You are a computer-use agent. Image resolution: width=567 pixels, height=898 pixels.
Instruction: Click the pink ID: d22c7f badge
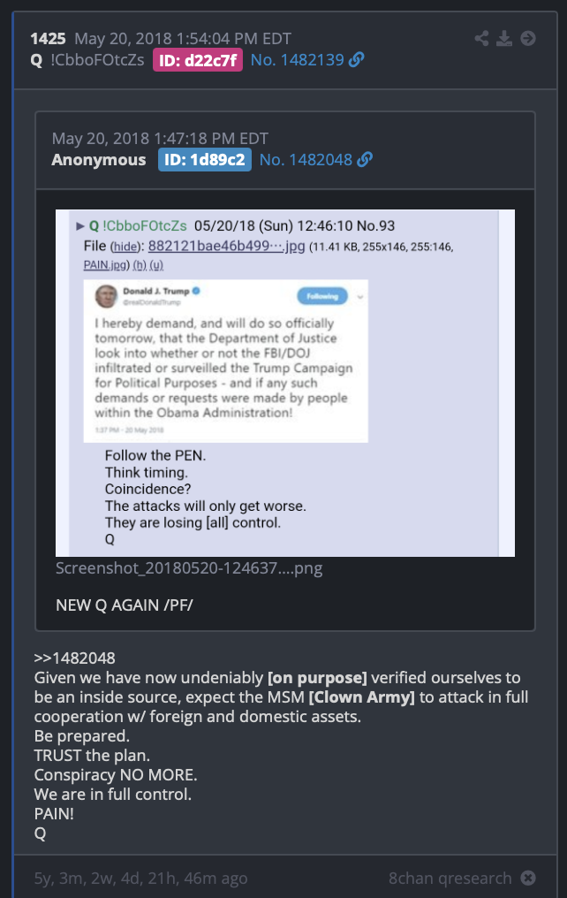[198, 60]
